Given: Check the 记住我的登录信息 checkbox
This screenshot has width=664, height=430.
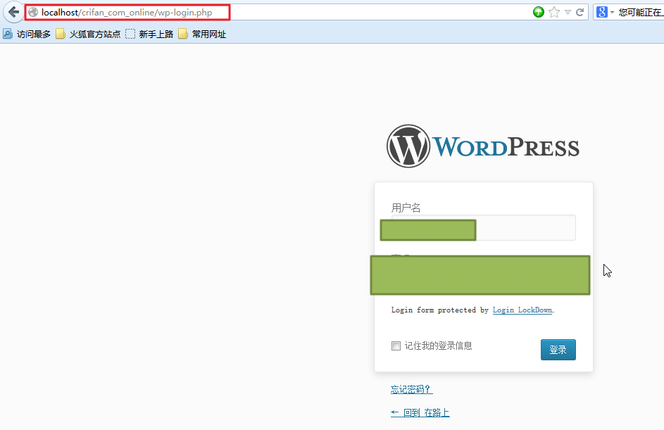Looking at the screenshot, I should click(396, 346).
